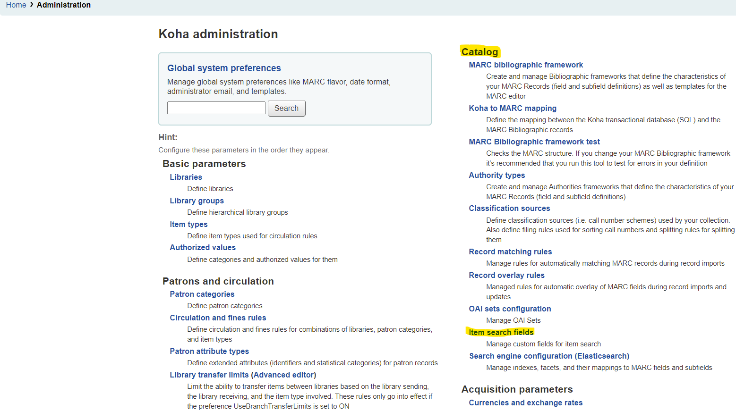This screenshot has height=411, width=736.
Task: Click 'Manage custom fields for item search' text
Action: tap(544, 344)
